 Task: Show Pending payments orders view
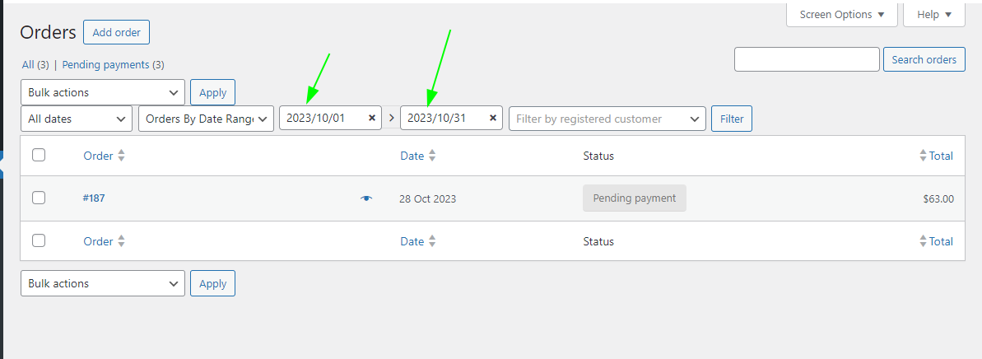(113, 64)
